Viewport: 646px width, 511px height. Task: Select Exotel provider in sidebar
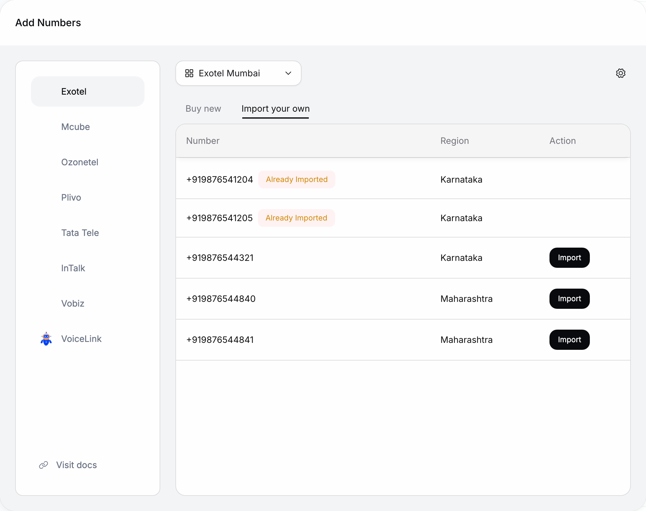(x=88, y=91)
